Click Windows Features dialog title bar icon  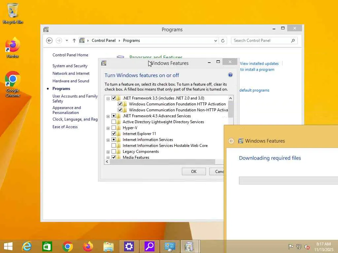click(x=104, y=63)
